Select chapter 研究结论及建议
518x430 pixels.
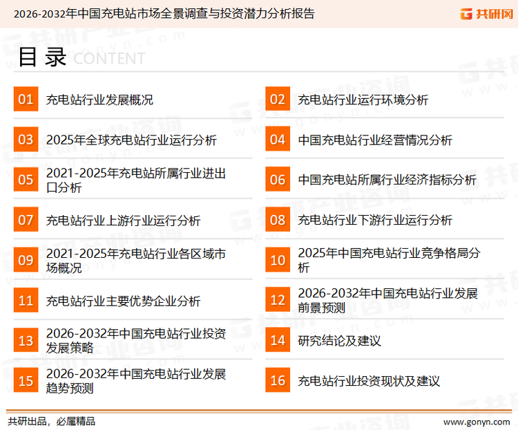(x=339, y=341)
